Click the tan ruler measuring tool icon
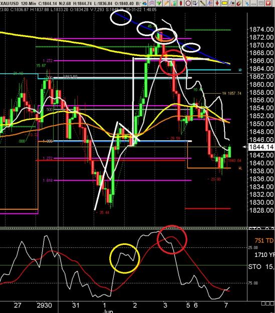This screenshot has height=313, width=275. coord(166,3)
